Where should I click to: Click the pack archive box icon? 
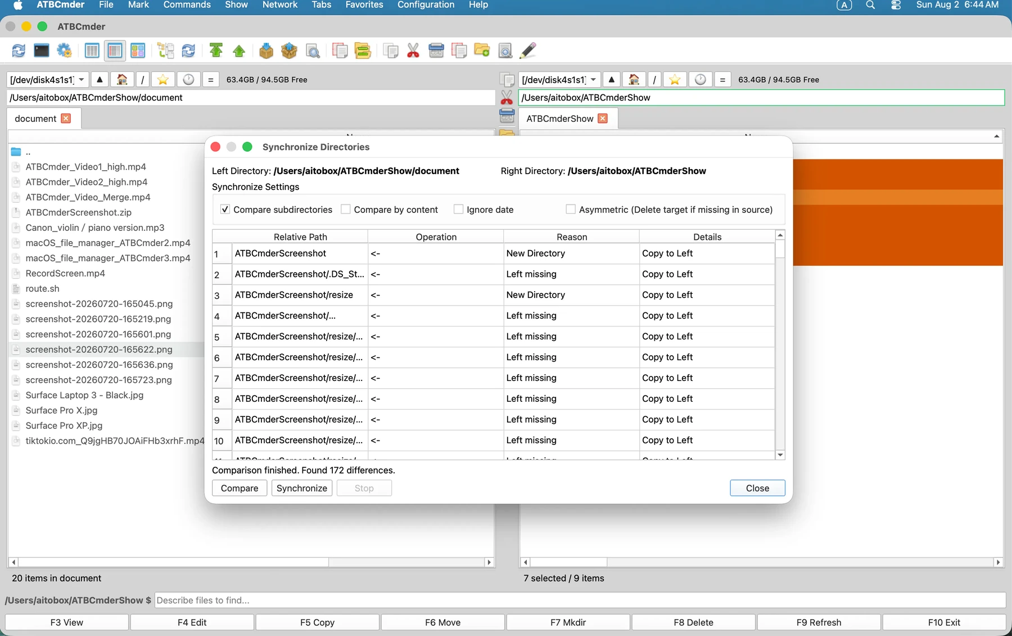pyautogui.click(x=266, y=51)
